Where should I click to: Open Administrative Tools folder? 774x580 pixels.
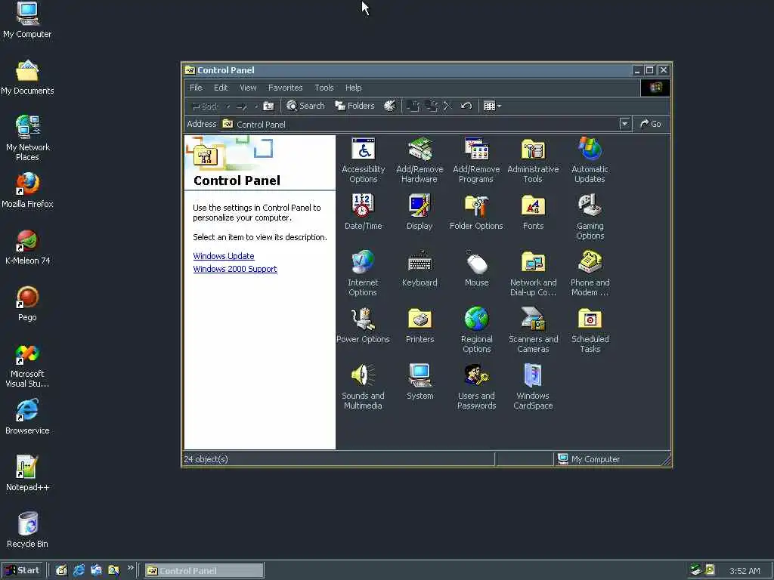pyautogui.click(x=533, y=161)
